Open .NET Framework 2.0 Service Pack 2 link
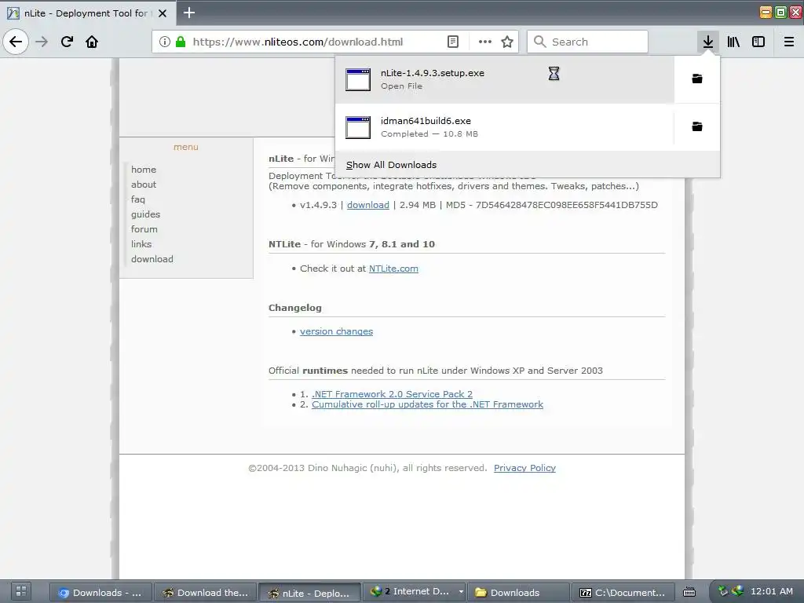Viewport: 804px width, 603px height. (393, 394)
